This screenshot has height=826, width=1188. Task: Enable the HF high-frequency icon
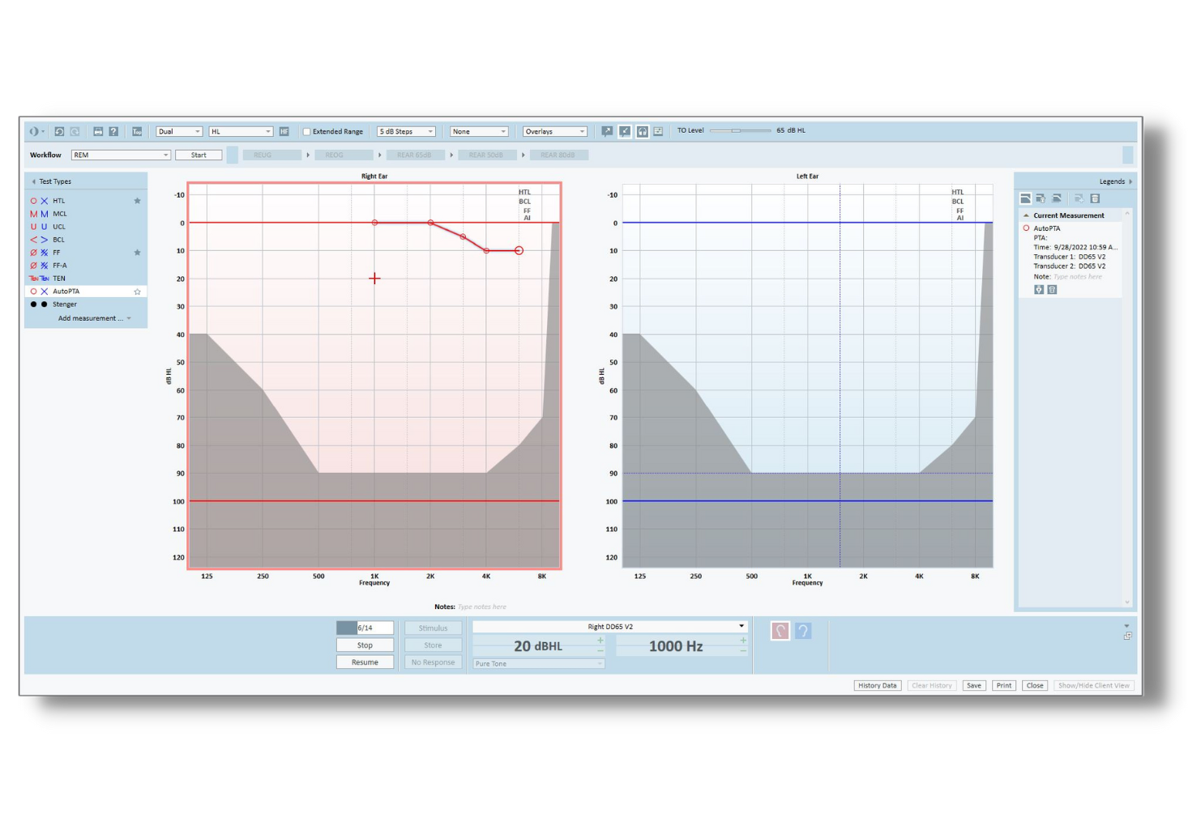pos(284,130)
